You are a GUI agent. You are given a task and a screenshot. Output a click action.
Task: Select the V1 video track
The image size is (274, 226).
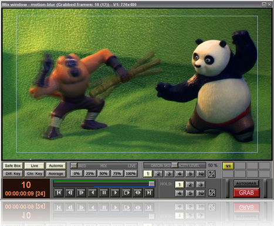[228, 166]
